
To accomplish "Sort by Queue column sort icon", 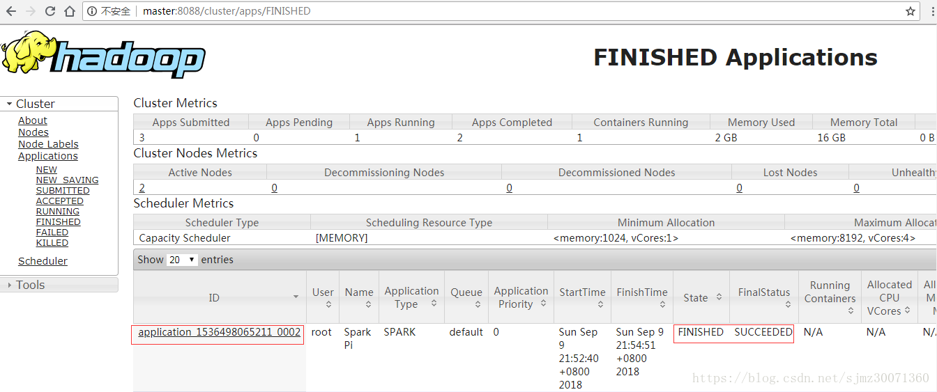I will click(478, 304).
